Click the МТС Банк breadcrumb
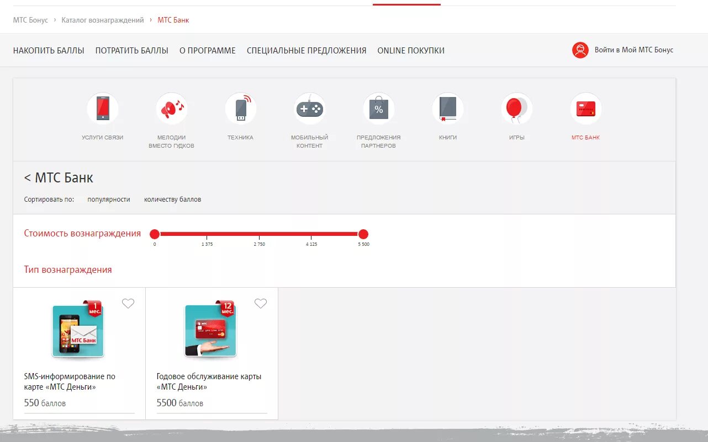The image size is (708, 442). tap(173, 20)
